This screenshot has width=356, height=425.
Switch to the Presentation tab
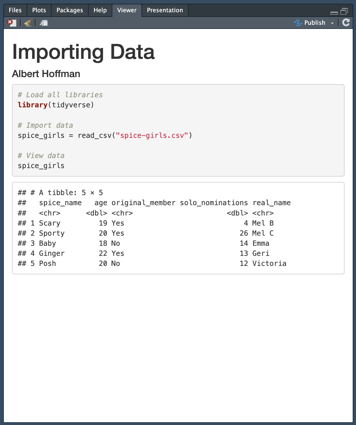(x=165, y=10)
